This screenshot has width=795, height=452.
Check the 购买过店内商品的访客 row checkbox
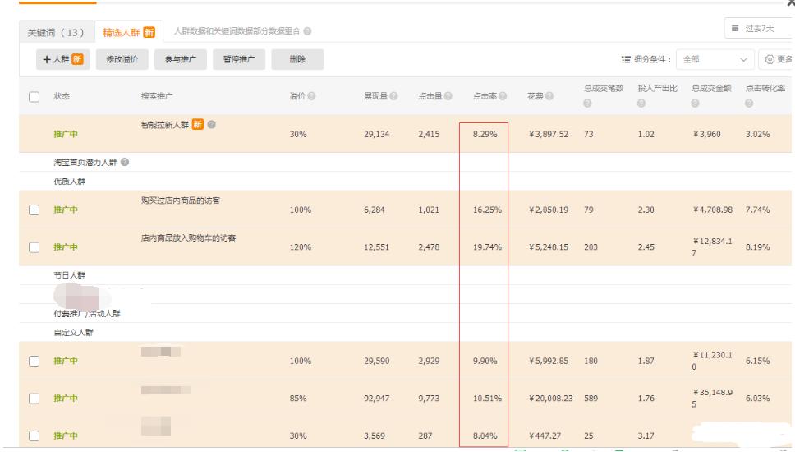34,210
